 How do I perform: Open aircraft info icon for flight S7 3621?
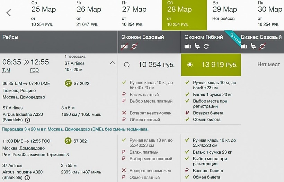point(27,178)
